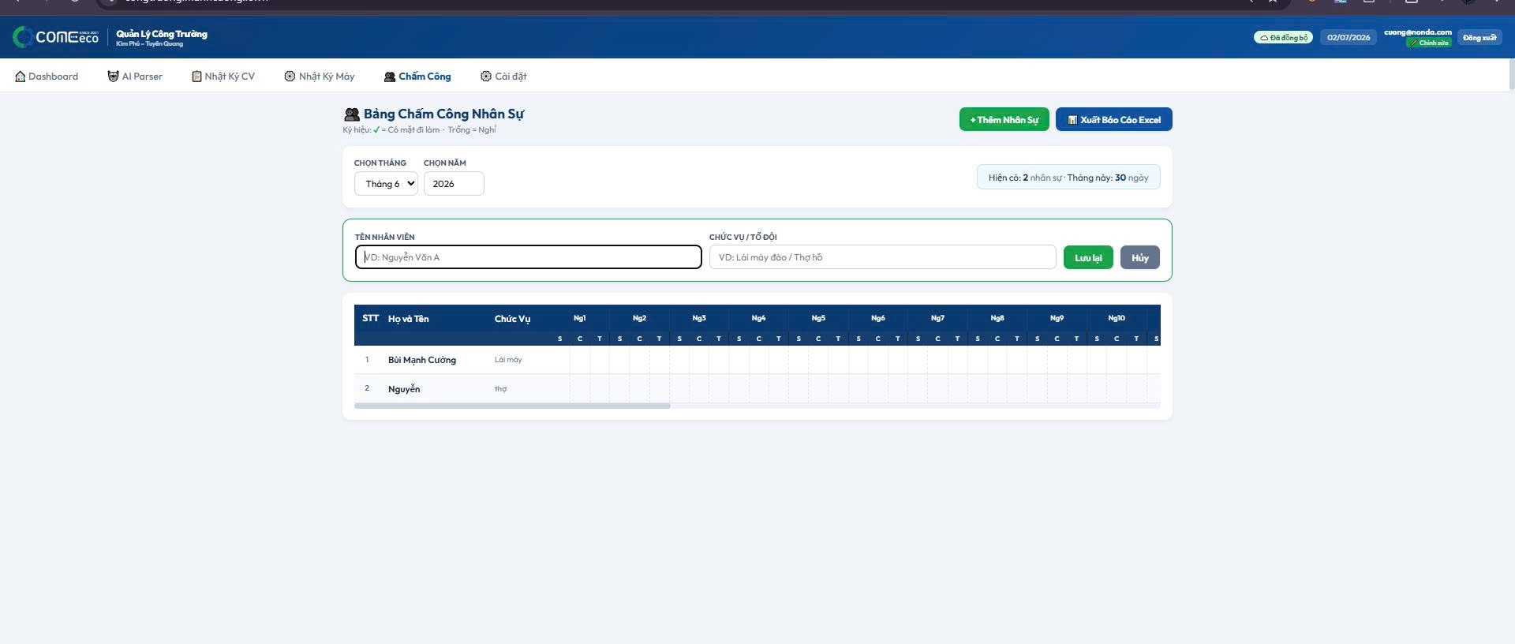
Task: Click the Ng9 day column header
Action: point(1057,318)
